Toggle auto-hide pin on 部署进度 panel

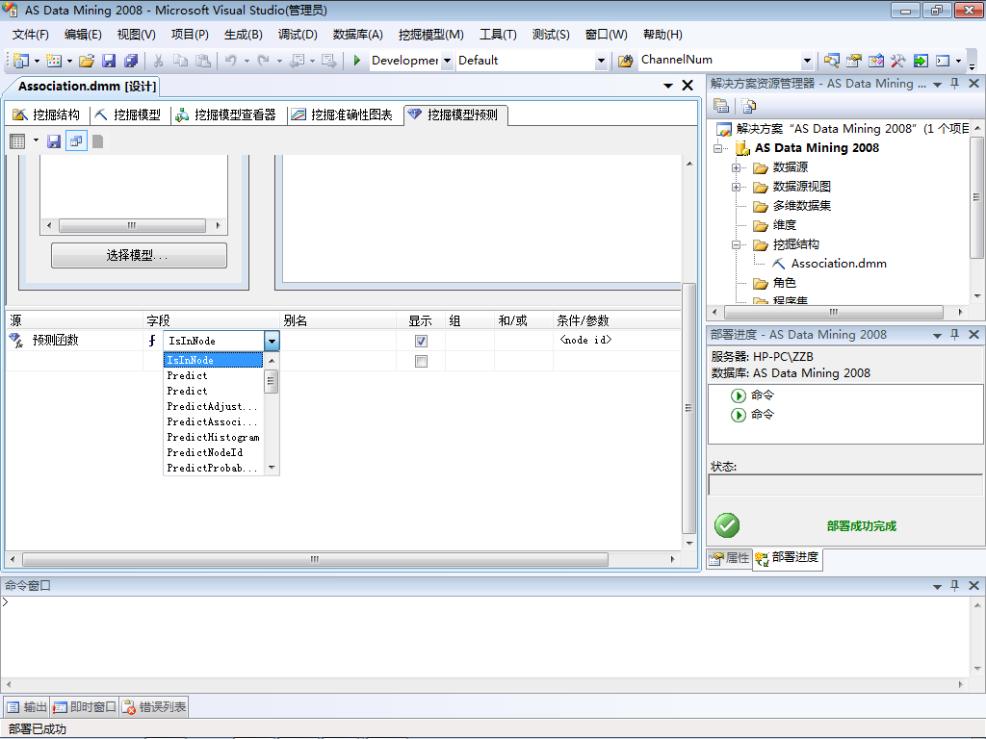[954, 334]
